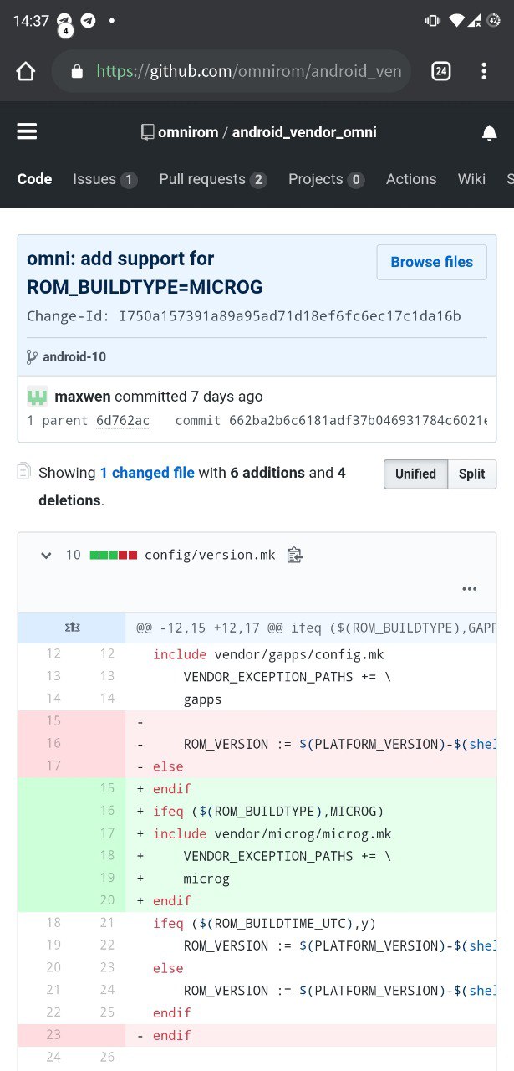Open android_vendor_omni repository link

(x=304, y=132)
